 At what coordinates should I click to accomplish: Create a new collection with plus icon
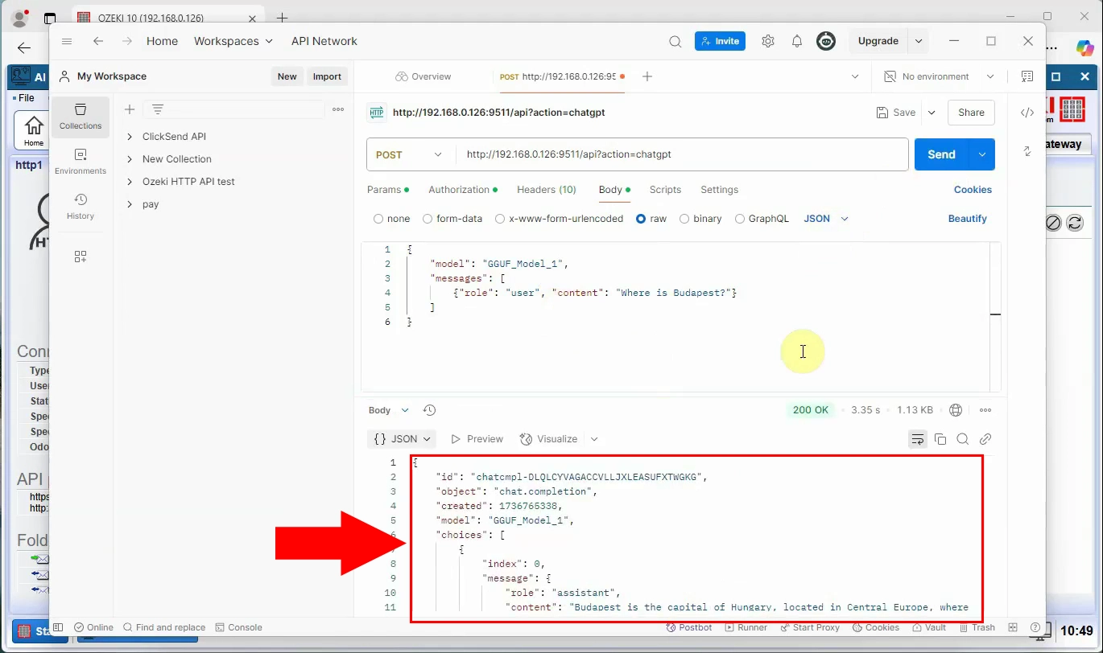(x=129, y=109)
